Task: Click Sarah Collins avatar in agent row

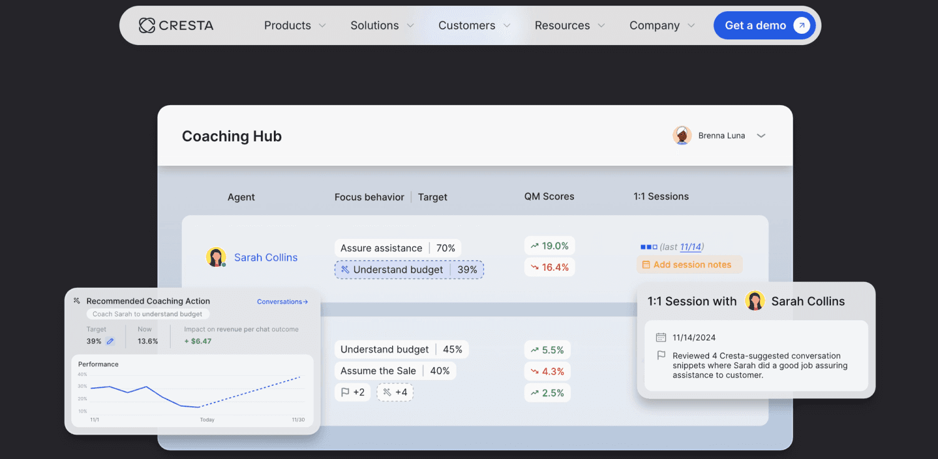Action: pos(216,257)
